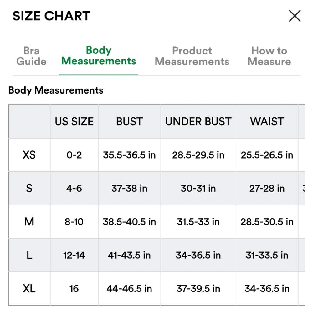This screenshot has height=314, width=313.
Task: Select the XS size row label
Action: [x=29, y=155]
